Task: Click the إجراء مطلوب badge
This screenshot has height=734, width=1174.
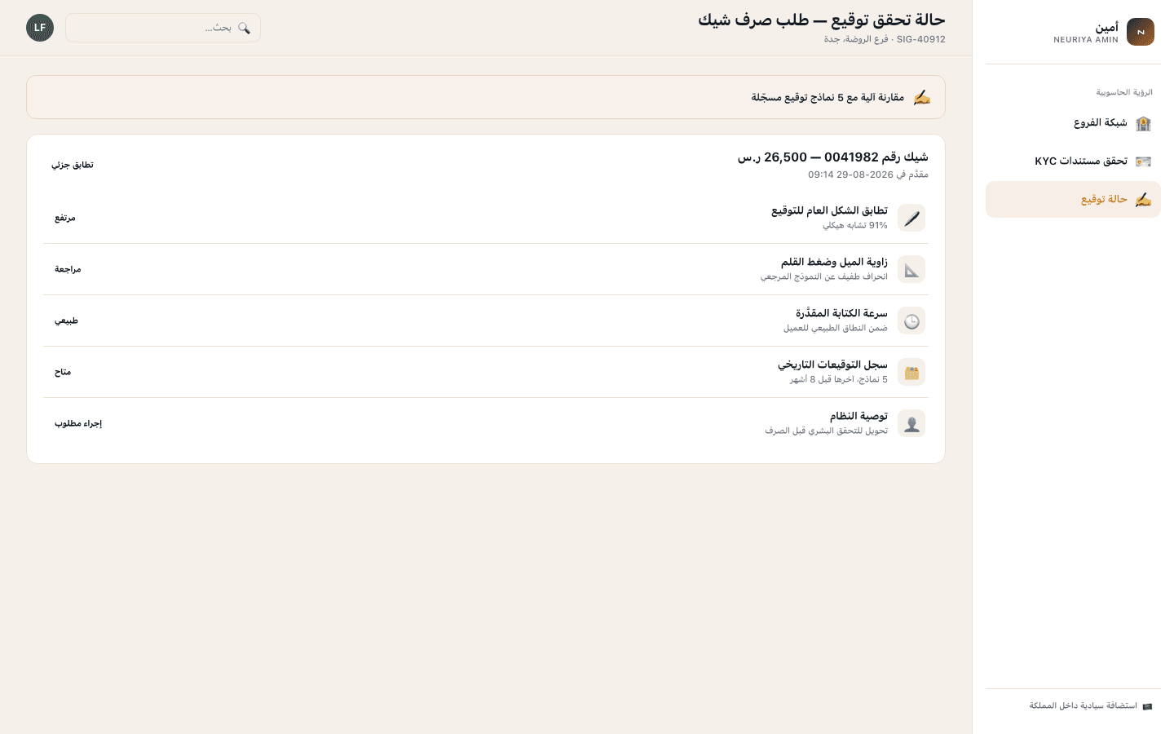Action: [78, 423]
